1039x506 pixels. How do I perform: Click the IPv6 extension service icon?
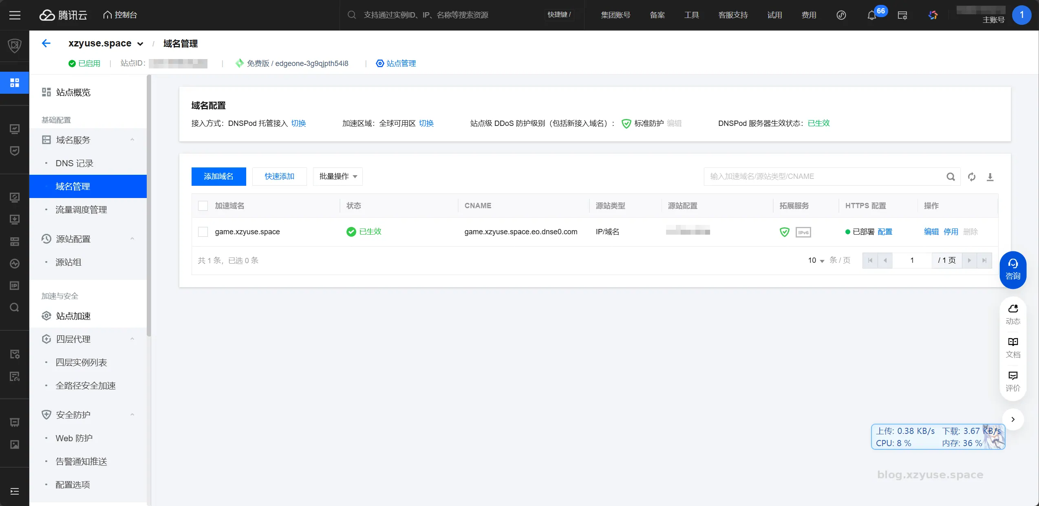803,232
